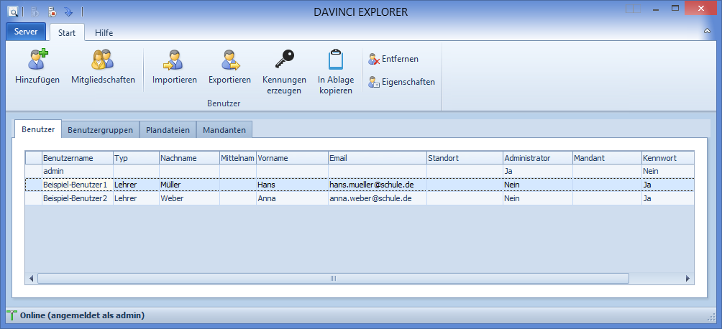722x329 pixels.
Task: Click the Entfernen button
Action: [x=394, y=59]
